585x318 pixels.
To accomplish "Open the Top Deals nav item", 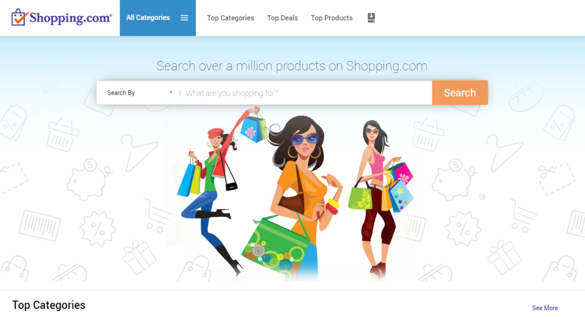I will (282, 18).
